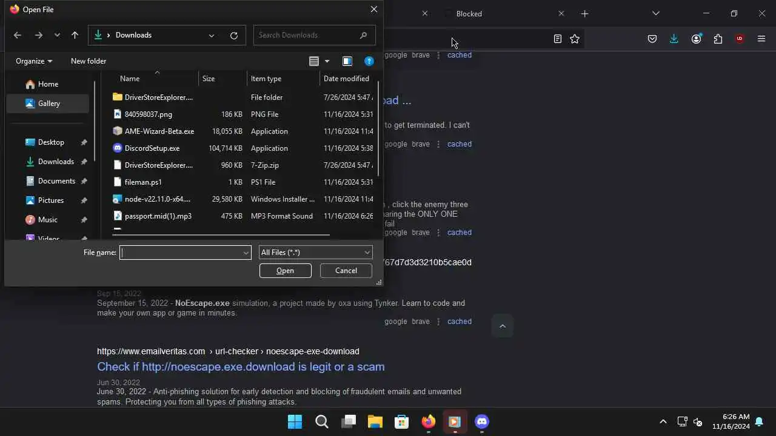Open Pictures in navigation pane
Image resolution: width=776 pixels, height=436 pixels.
[x=51, y=200]
